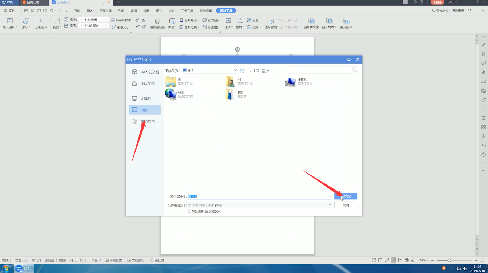This screenshot has height=273, width=488.
Task: Open the 稻壳商城 tab
Action: pos(33,3)
